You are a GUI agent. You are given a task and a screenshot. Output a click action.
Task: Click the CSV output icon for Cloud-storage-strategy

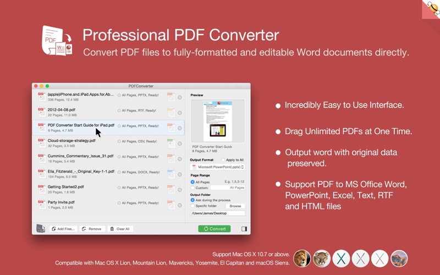(171, 143)
